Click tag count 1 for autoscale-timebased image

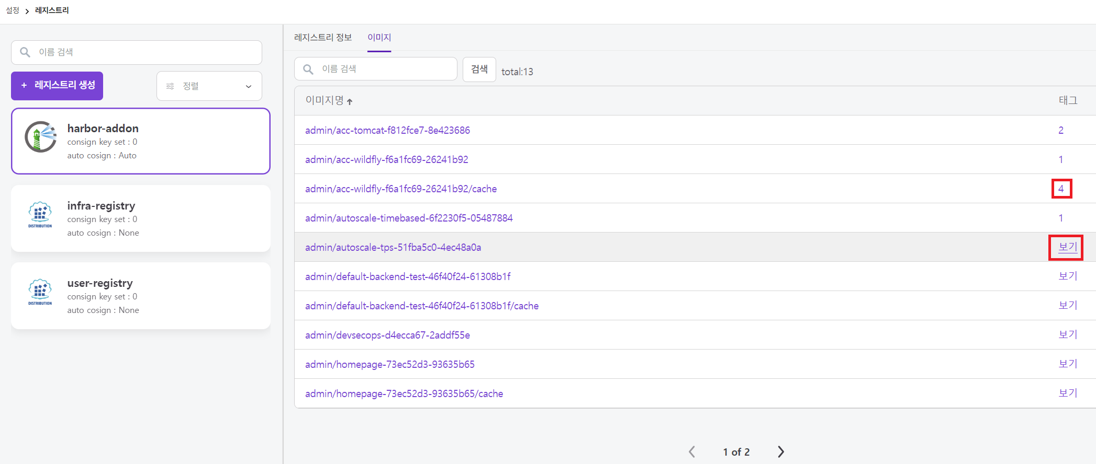click(x=1061, y=218)
